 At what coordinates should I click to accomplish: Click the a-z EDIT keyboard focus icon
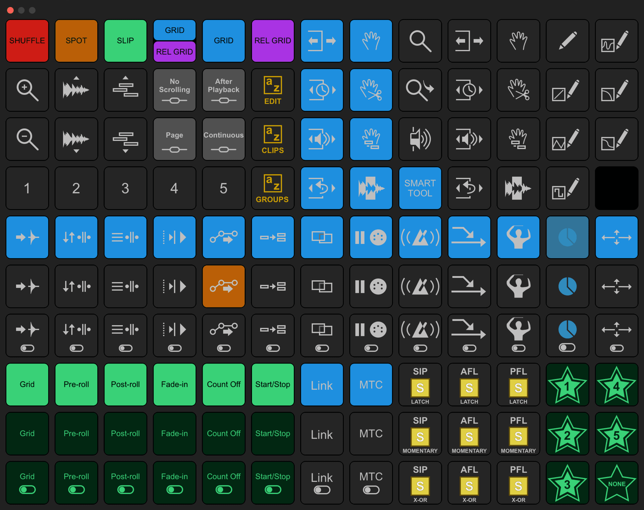tap(273, 90)
